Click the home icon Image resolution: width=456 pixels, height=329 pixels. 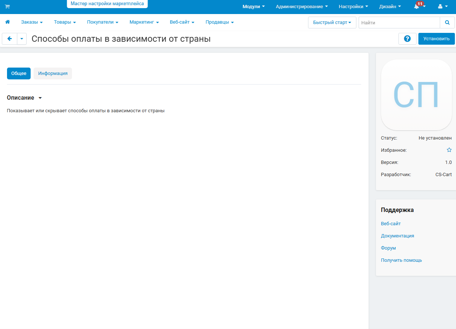[x=7, y=22]
